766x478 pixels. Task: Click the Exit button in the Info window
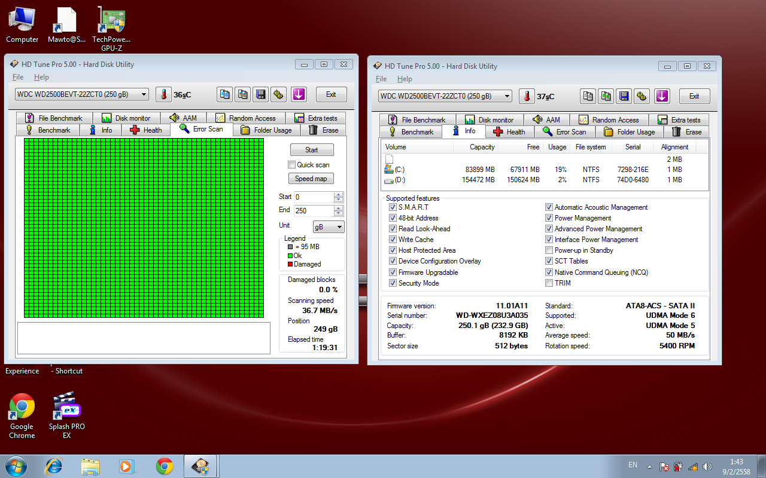pyautogui.click(x=694, y=96)
